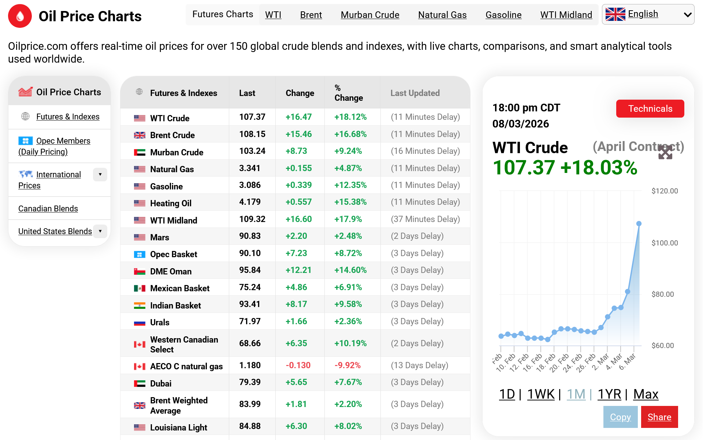Click the latest data point on WTI chart
The width and height of the screenshot is (703, 440).
(639, 223)
